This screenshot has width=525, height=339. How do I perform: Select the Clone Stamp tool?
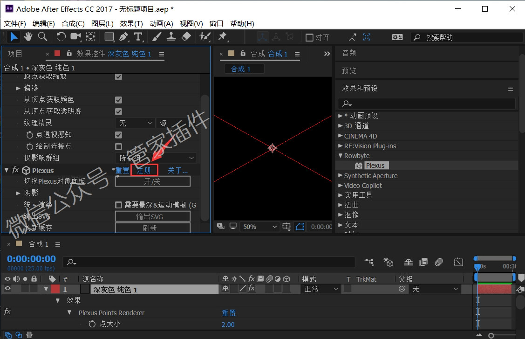171,36
